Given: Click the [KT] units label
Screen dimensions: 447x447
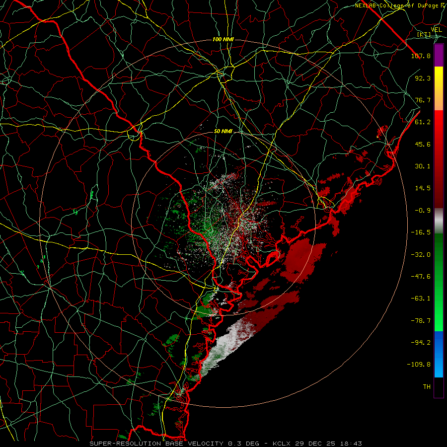Looking at the screenshot, I should (x=424, y=35).
